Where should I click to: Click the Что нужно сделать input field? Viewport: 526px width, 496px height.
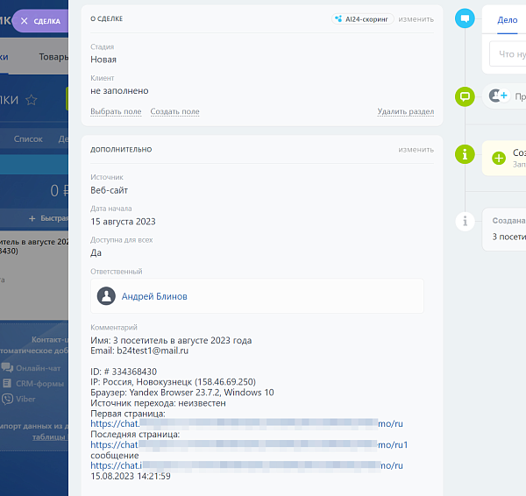point(508,54)
